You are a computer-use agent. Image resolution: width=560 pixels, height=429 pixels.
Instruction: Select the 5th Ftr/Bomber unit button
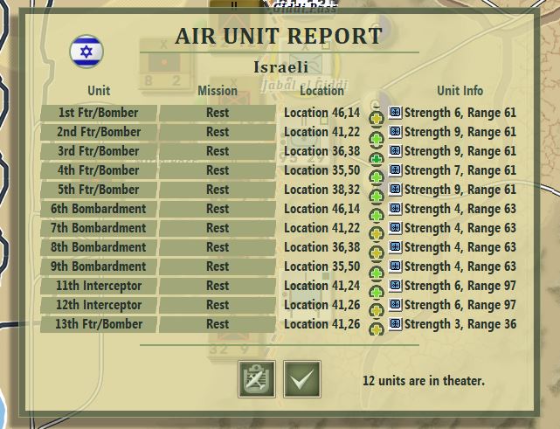99,190
